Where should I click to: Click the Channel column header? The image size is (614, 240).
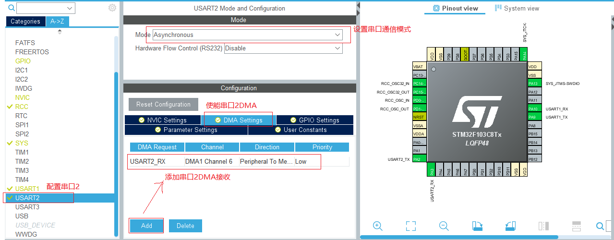pyautogui.click(x=212, y=147)
